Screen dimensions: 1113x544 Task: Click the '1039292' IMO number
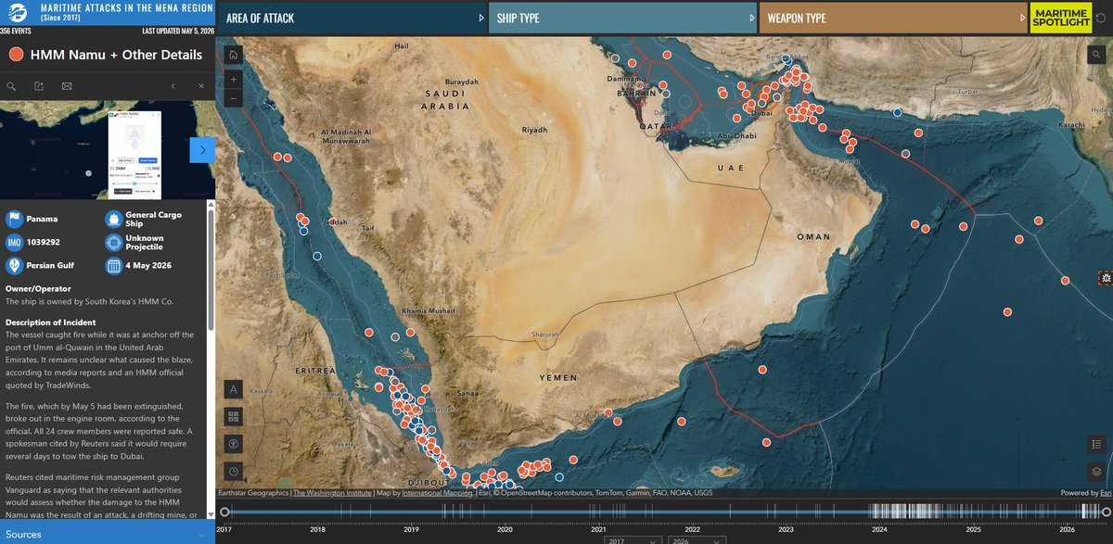coord(45,243)
